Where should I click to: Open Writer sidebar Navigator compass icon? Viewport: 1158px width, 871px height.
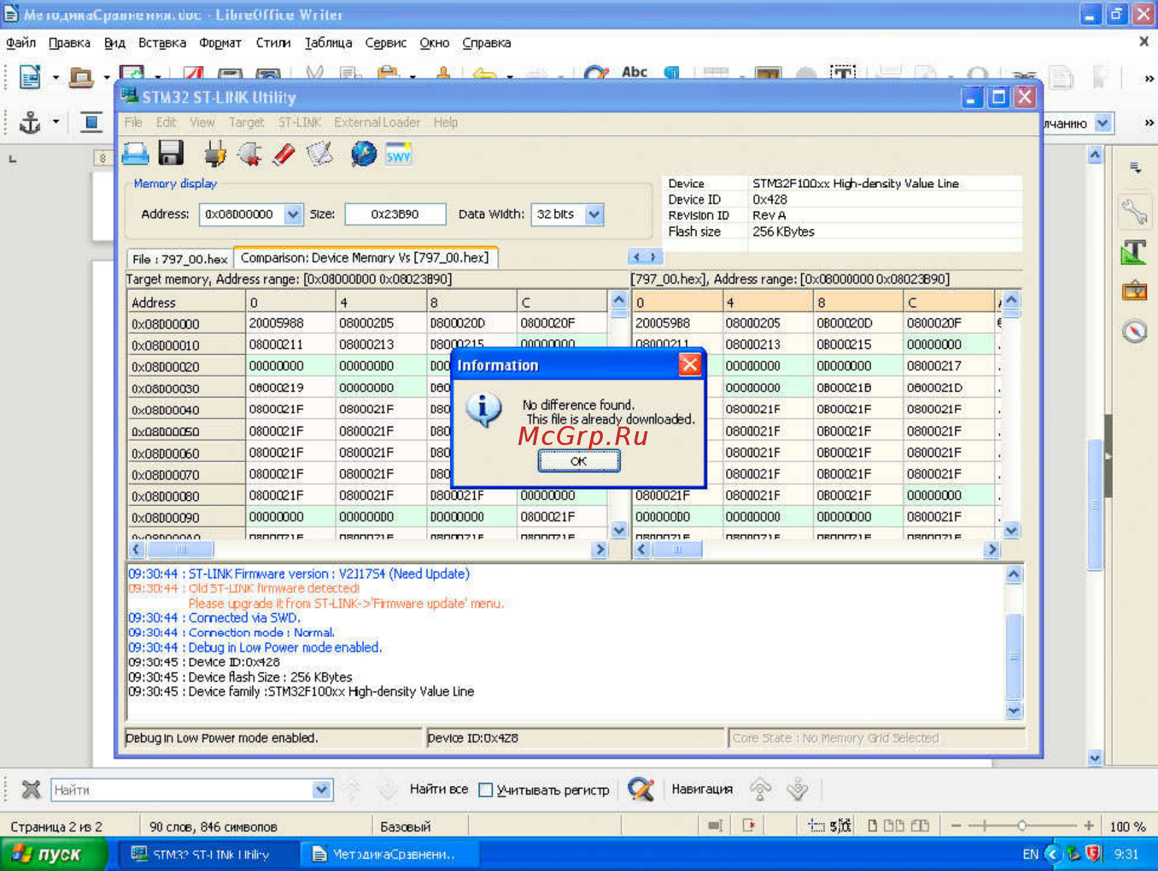pyautogui.click(x=1134, y=331)
